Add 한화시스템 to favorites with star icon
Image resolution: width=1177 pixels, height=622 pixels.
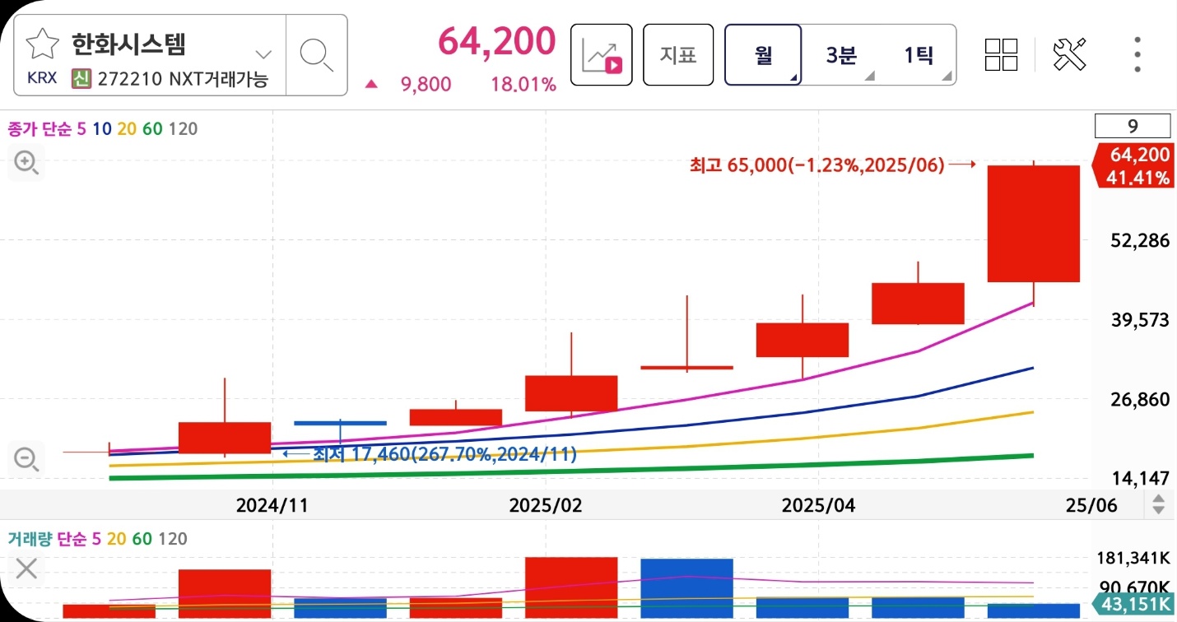[x=42, y=43]
